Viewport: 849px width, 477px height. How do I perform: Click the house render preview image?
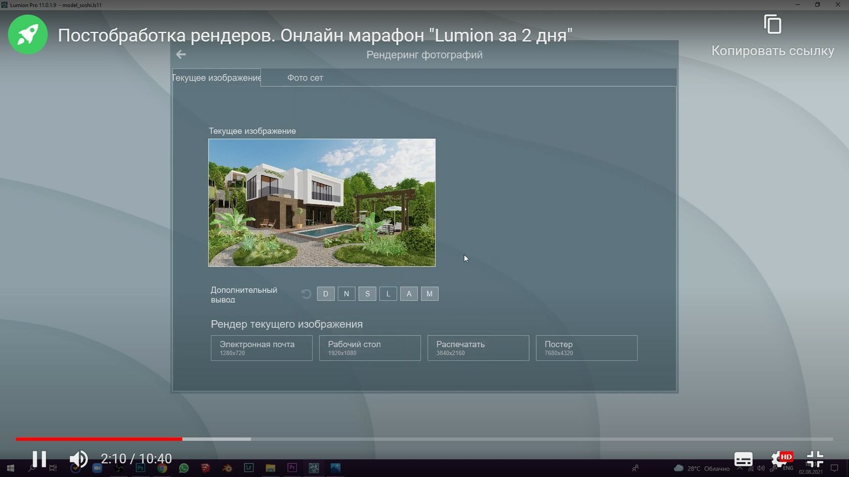321,202
